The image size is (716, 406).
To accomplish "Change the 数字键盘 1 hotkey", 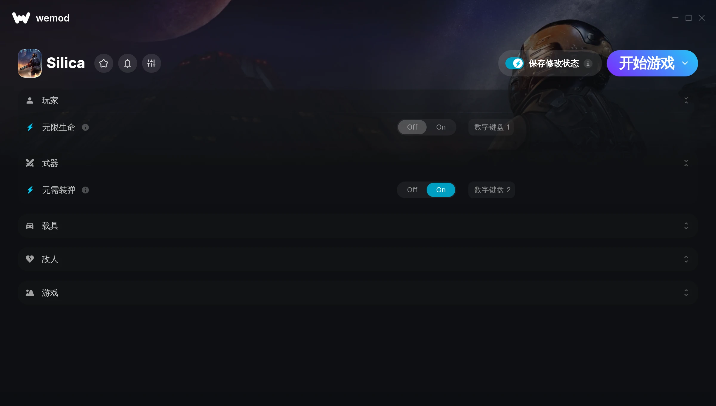I will click(x=491, y=127).
